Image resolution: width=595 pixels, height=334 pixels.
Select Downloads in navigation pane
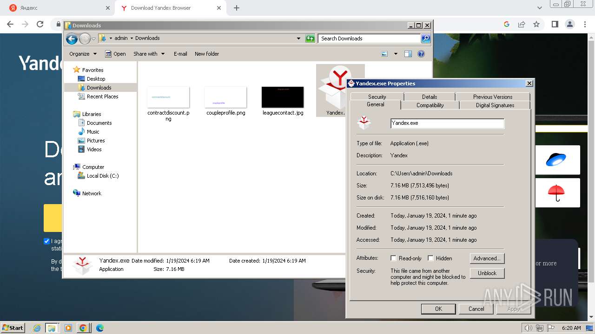pos(99,88)
